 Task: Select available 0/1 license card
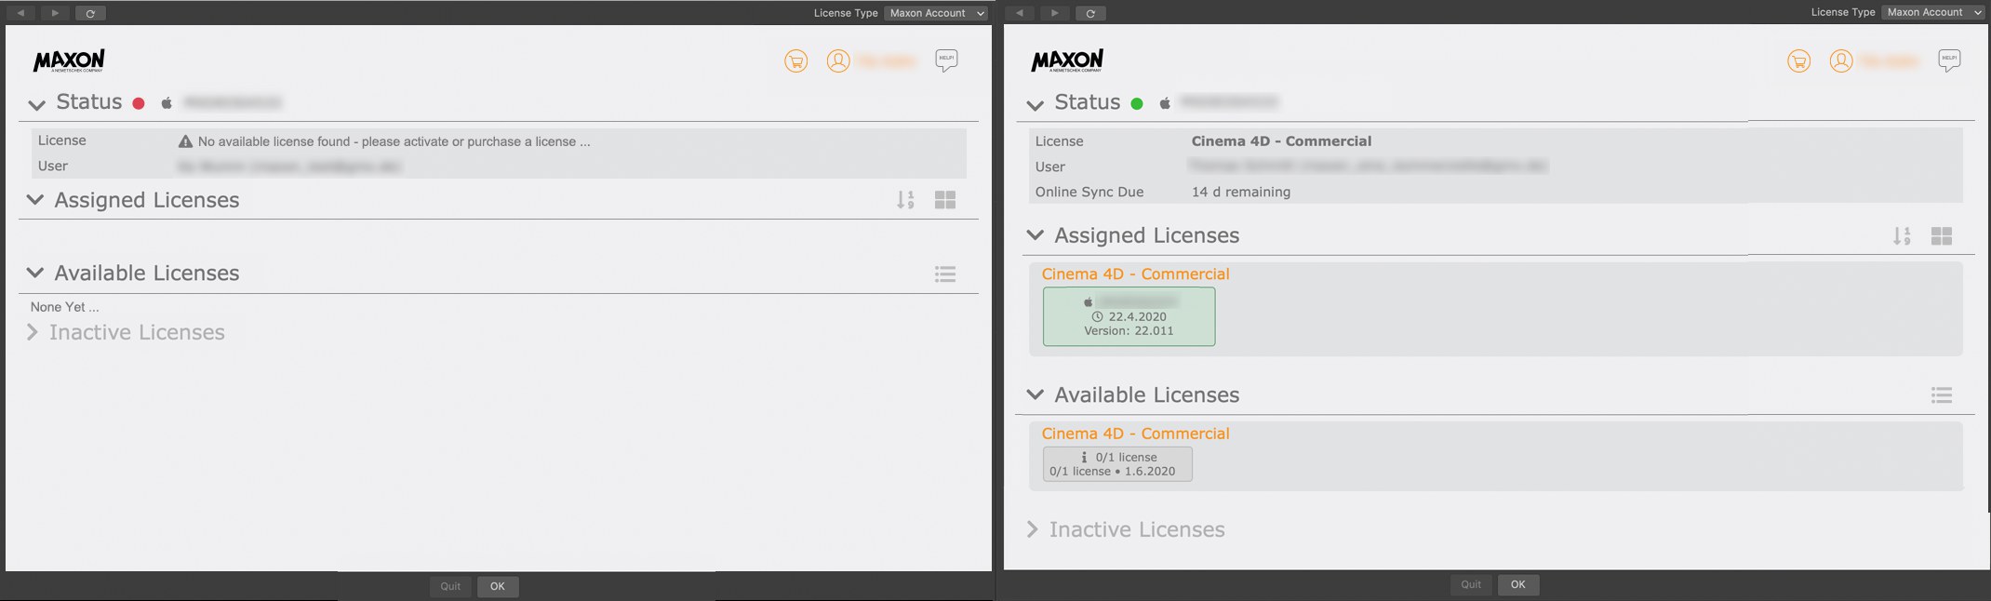(1117, 464)
